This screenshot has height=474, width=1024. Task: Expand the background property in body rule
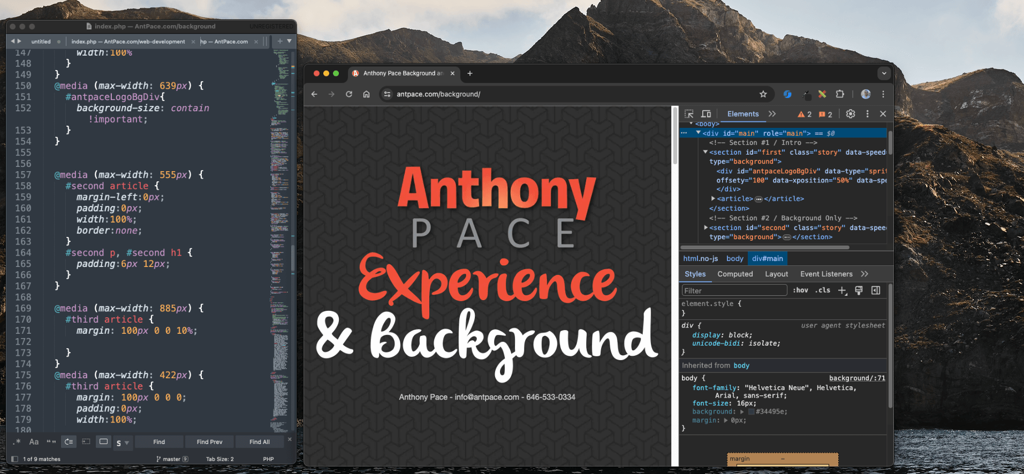pyautogui.click(x=742, y=412)
